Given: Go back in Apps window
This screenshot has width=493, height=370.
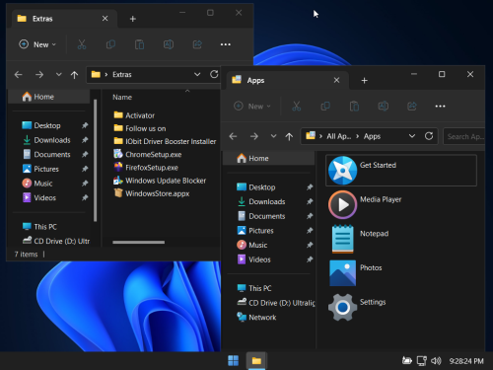Looking at the screenshot, I should click(233, 136).
